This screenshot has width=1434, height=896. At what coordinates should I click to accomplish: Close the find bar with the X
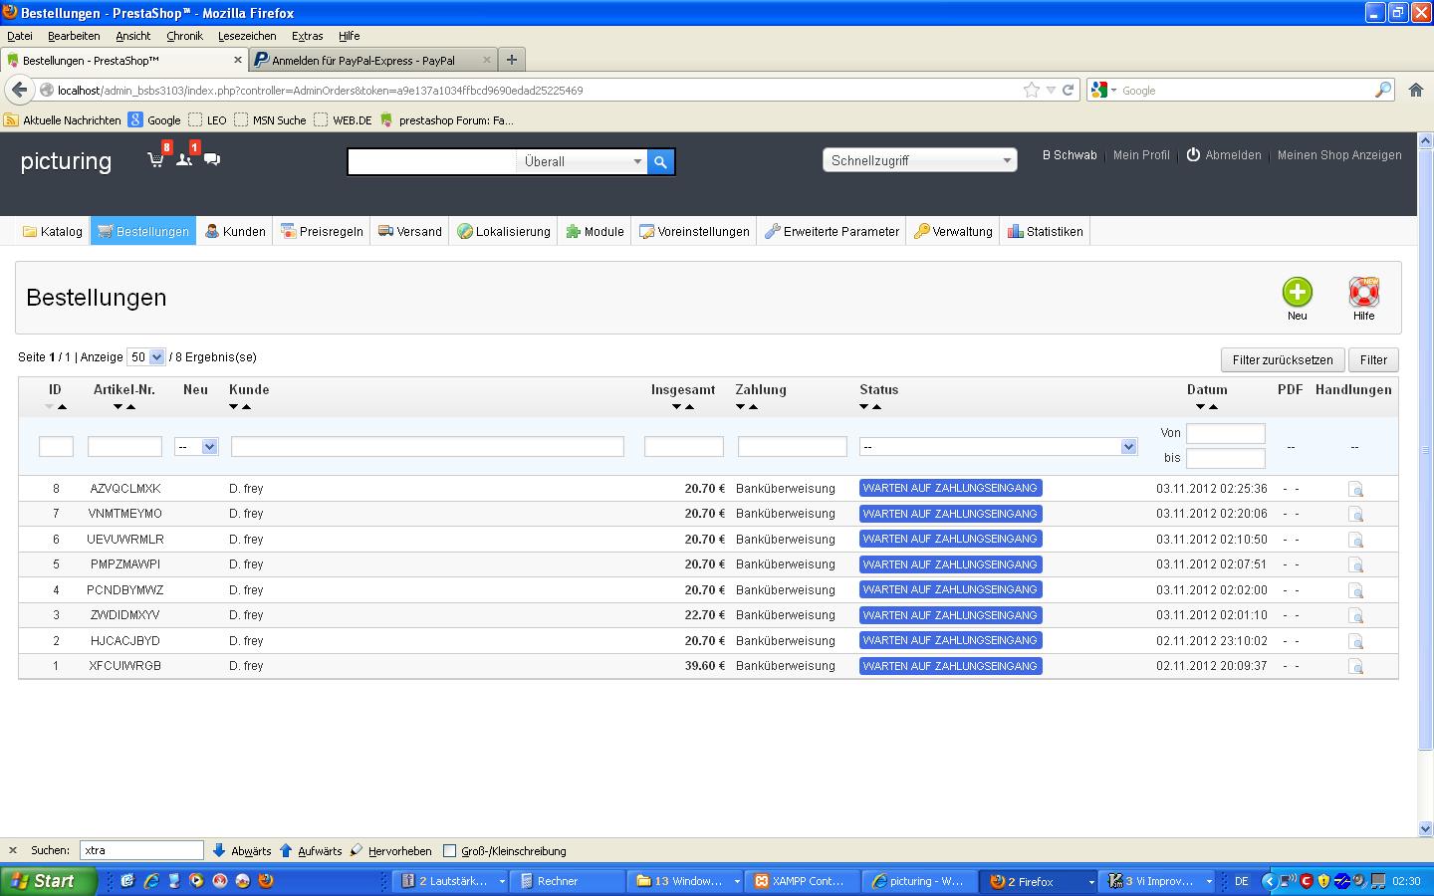pyautogui.click(x=13, y=850)
